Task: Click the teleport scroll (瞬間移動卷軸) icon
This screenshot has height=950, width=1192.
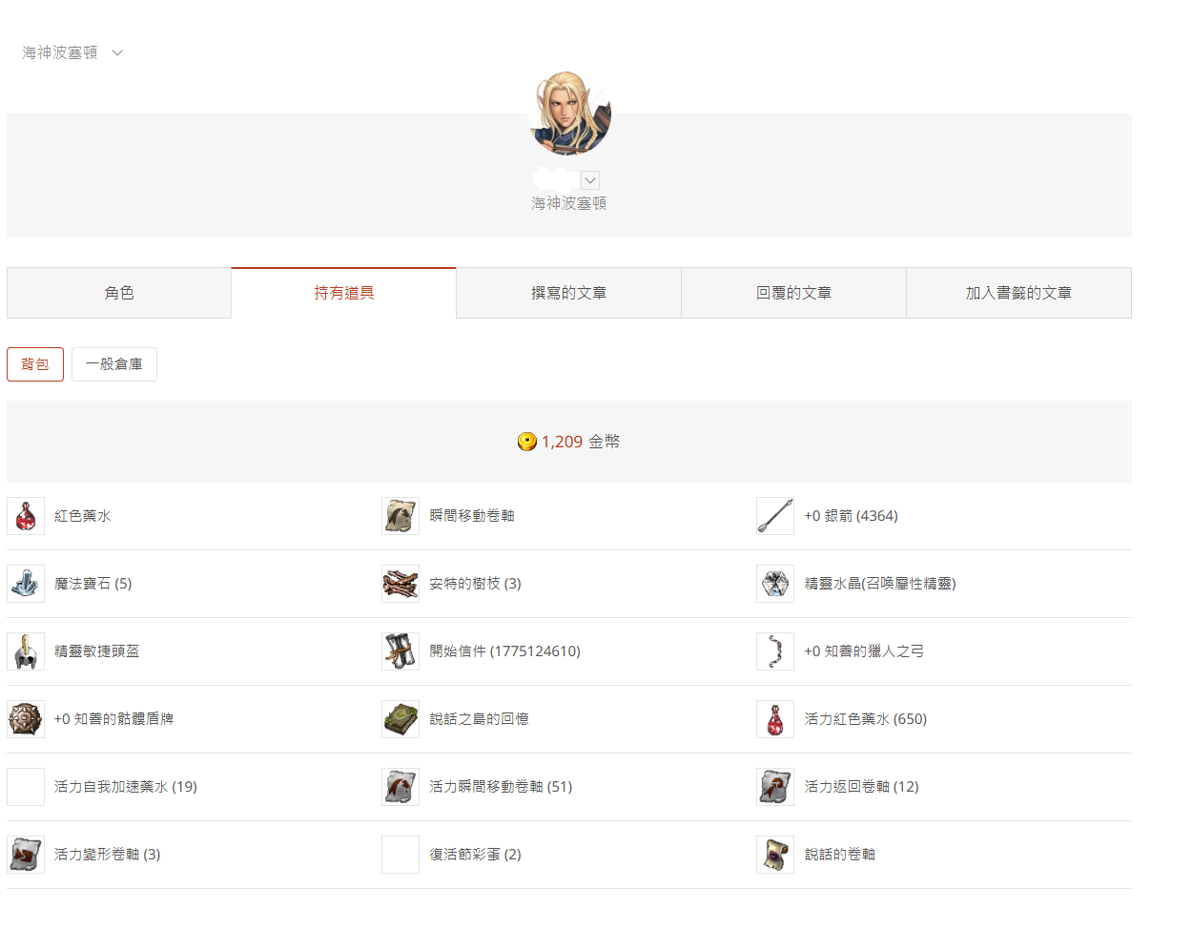Action: pyautogui.click(x=401, y=516)
